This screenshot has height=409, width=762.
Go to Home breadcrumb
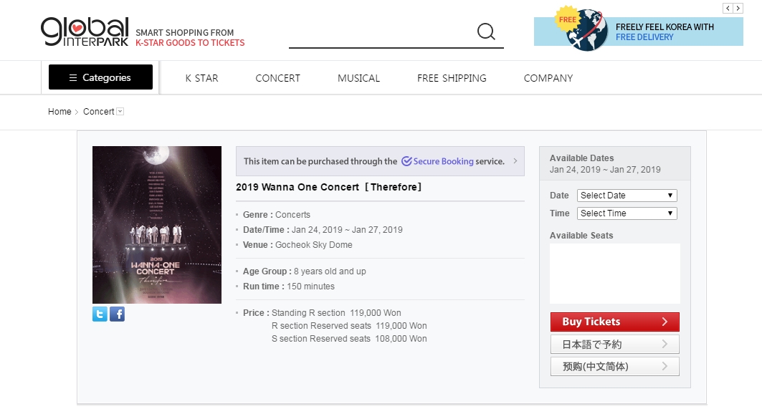tap(59, 112)
